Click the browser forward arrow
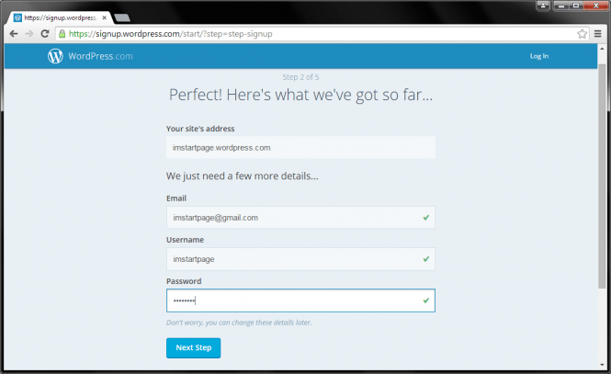 point(29,34)
